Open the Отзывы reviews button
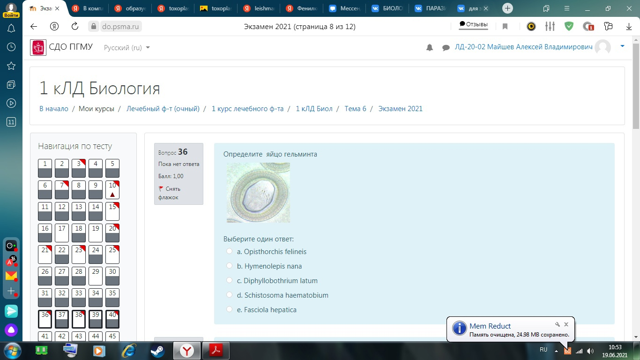 [x=474, y=24]
